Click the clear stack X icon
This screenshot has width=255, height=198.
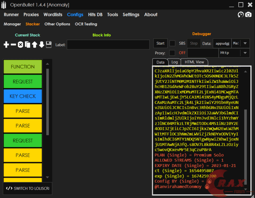21,45
